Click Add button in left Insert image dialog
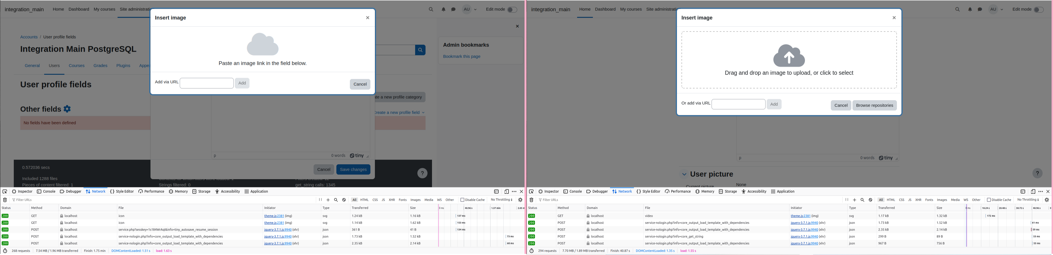The width and height of the screenshot is (1053, 255). (242, 83)
